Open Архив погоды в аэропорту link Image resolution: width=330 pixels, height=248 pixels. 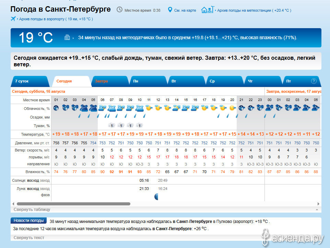point(56,19)
